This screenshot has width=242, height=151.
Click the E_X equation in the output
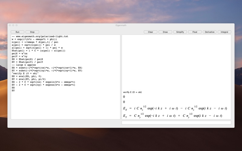point(175,108)
